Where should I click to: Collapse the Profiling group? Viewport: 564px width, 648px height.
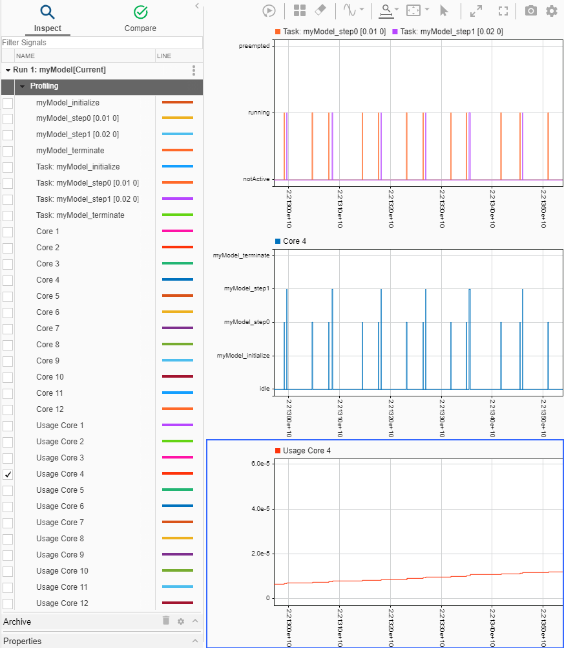pyautogui.click(x=21, y=86)
